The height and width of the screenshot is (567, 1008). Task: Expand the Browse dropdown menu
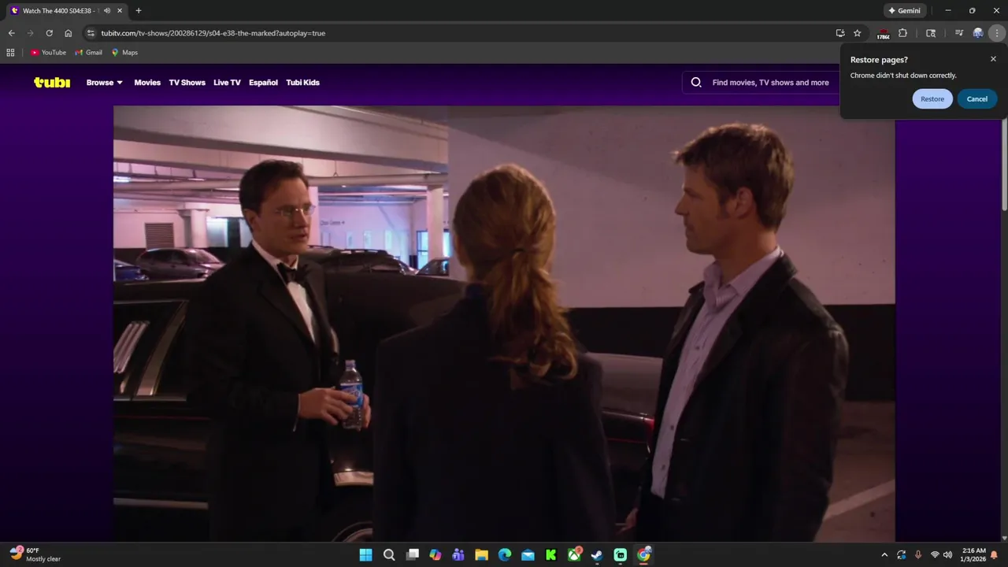point(105,83)
